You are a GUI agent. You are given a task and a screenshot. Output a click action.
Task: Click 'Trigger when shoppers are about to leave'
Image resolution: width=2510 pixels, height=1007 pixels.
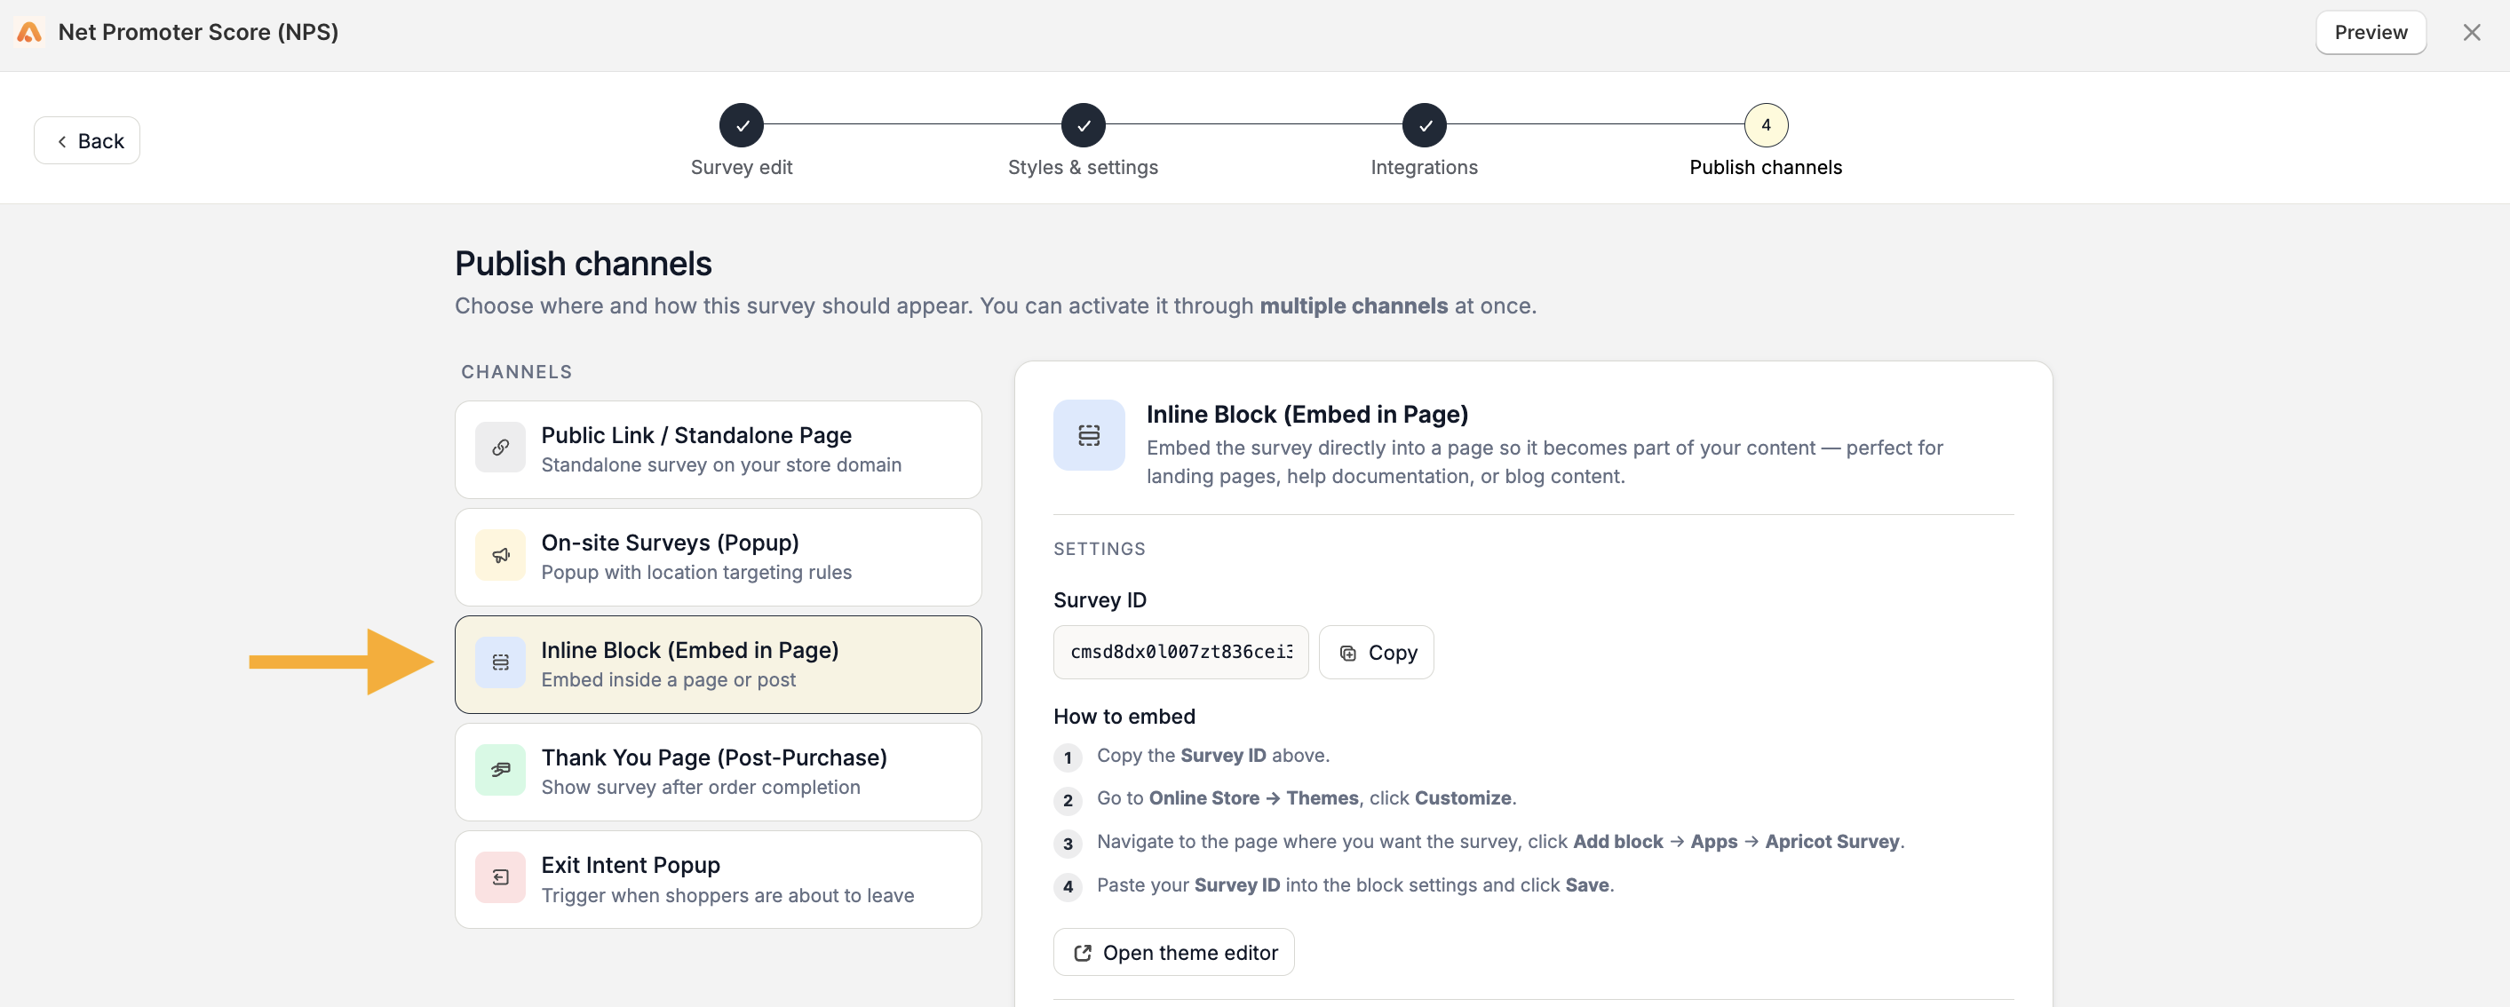click(727, 895)
